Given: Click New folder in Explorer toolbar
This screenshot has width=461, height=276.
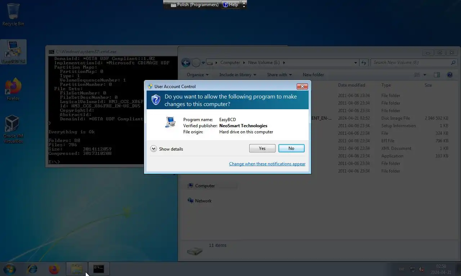Looking at the screenshot, I should pos(313,75).
